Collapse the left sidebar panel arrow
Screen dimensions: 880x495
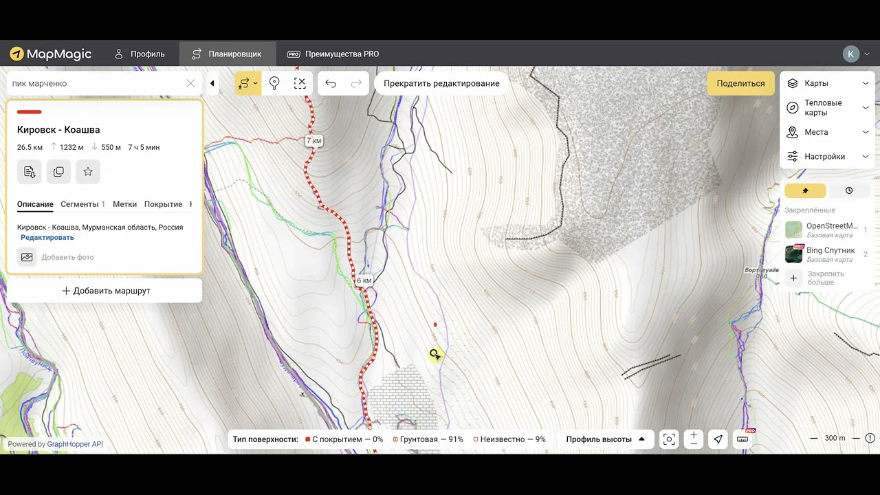pos(212,83)
